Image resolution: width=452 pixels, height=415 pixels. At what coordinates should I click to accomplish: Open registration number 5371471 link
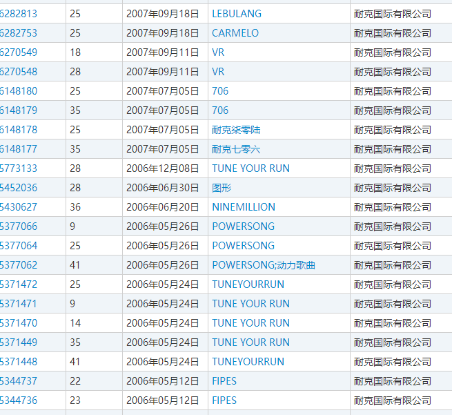(x=19, y=304)
